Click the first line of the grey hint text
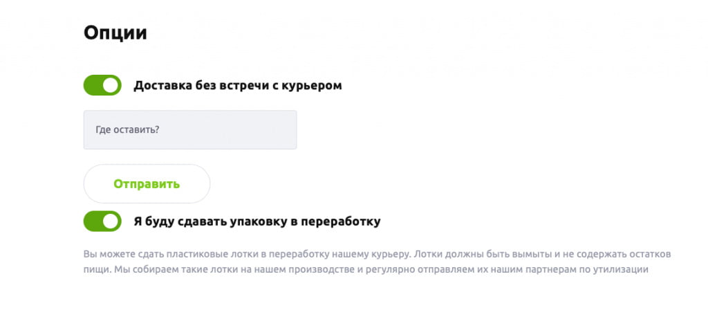Screen dimensions: 708x310 pos(377,254)
